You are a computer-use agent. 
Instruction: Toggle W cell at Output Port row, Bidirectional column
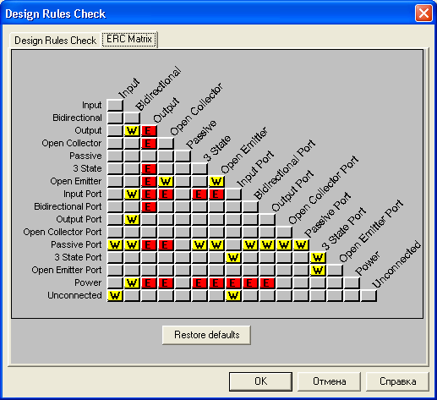pyautogui.click(x=132, y=219)
